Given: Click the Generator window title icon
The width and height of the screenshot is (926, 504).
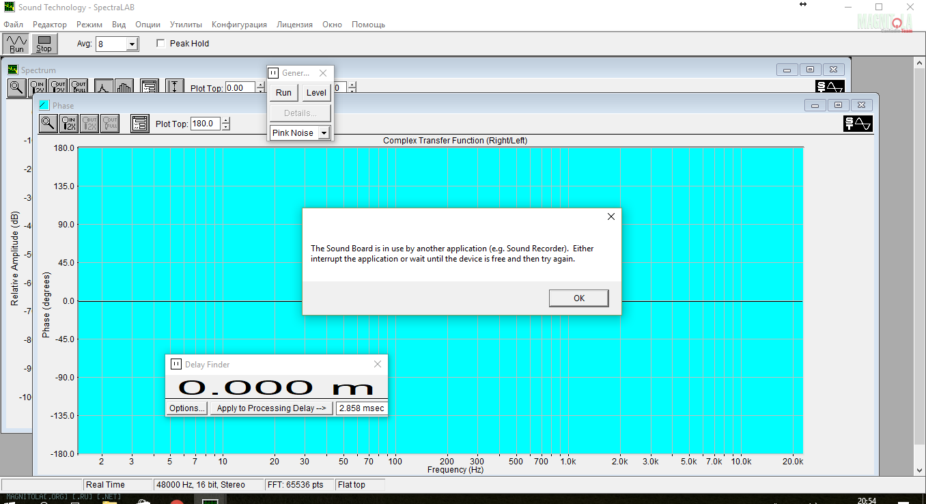Looking at the screenshot, I should pyautogui.click(x=273, y=72).
